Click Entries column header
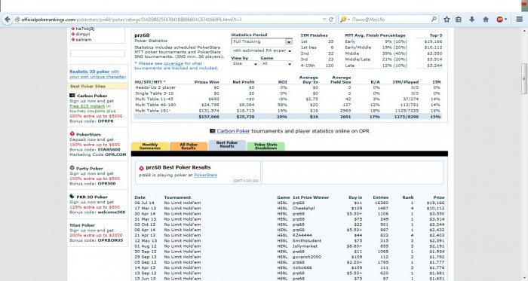Image resolution: width=528 pixels, height=281 pixels. 380,197
